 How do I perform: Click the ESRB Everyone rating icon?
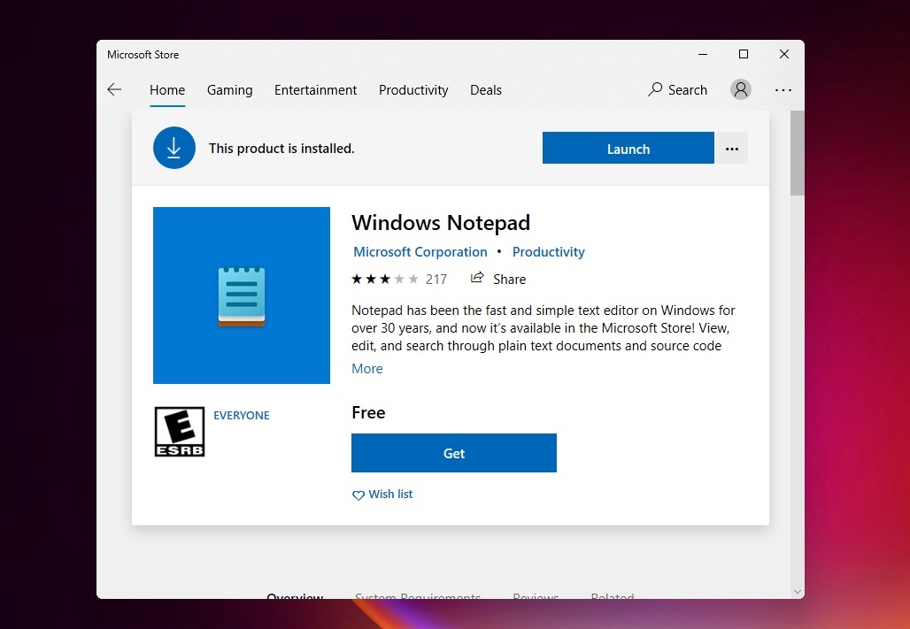179,431
